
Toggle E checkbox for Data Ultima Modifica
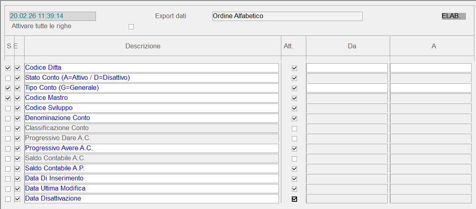(x=17, y=189)
